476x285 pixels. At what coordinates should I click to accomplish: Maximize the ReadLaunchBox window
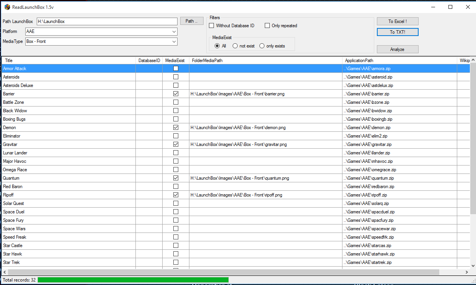[x=450, y=7]
